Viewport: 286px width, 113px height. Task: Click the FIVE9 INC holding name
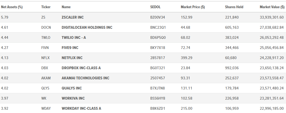70,48
